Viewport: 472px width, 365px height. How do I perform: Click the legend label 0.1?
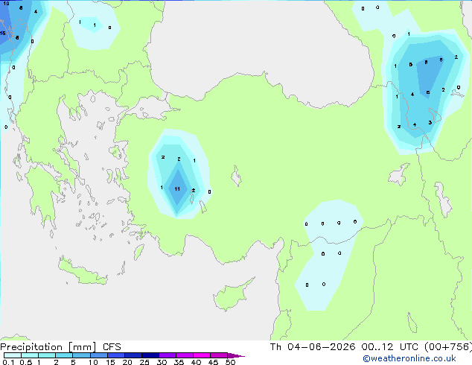pos(8,362)
